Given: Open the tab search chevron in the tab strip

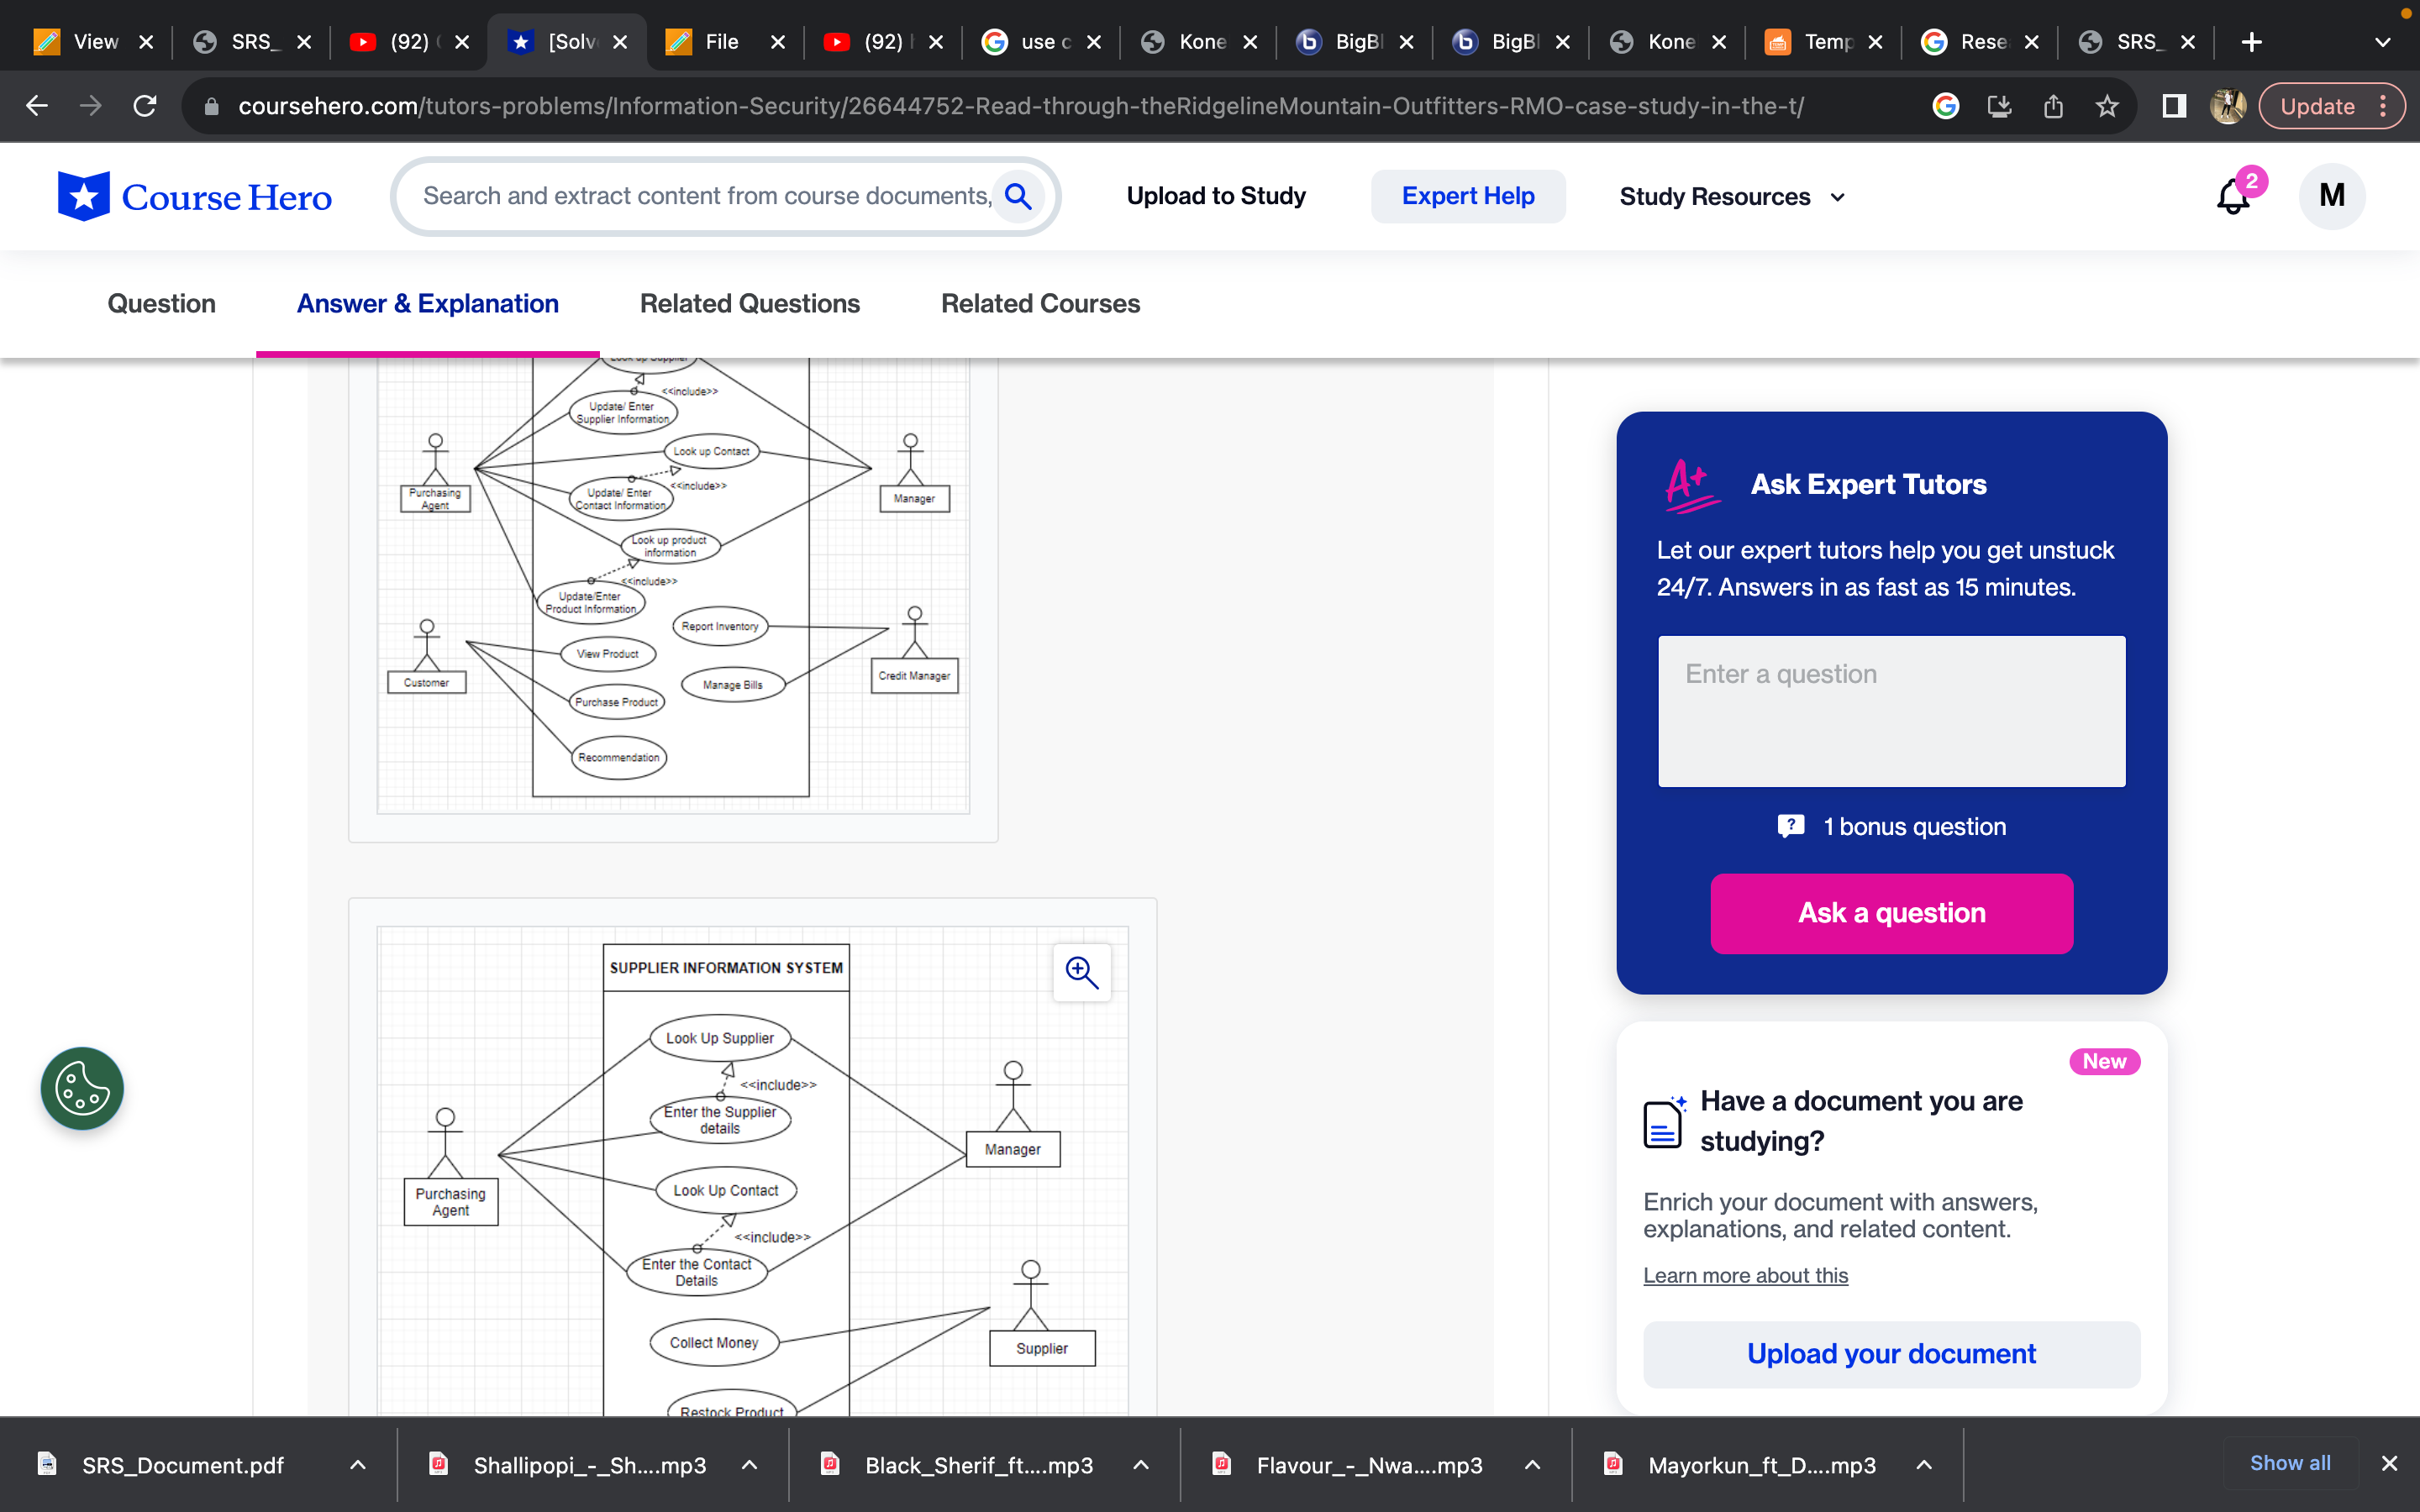Looking at the screenshot, I should tap(2382, 42).
